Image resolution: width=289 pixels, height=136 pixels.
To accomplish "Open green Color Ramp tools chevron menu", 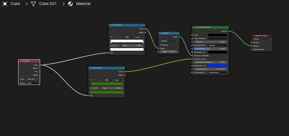I will [x=100, y=80].
